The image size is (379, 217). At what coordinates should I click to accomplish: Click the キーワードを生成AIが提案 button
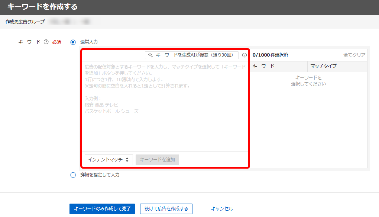[192, 55]
